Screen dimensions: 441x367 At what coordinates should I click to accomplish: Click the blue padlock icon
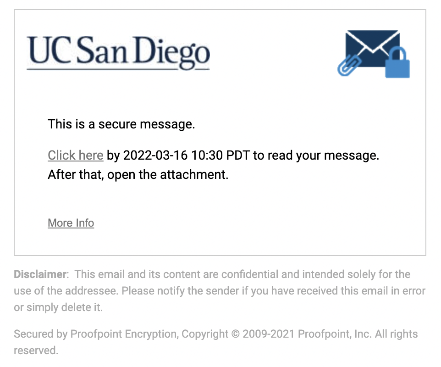click(397, 65)
